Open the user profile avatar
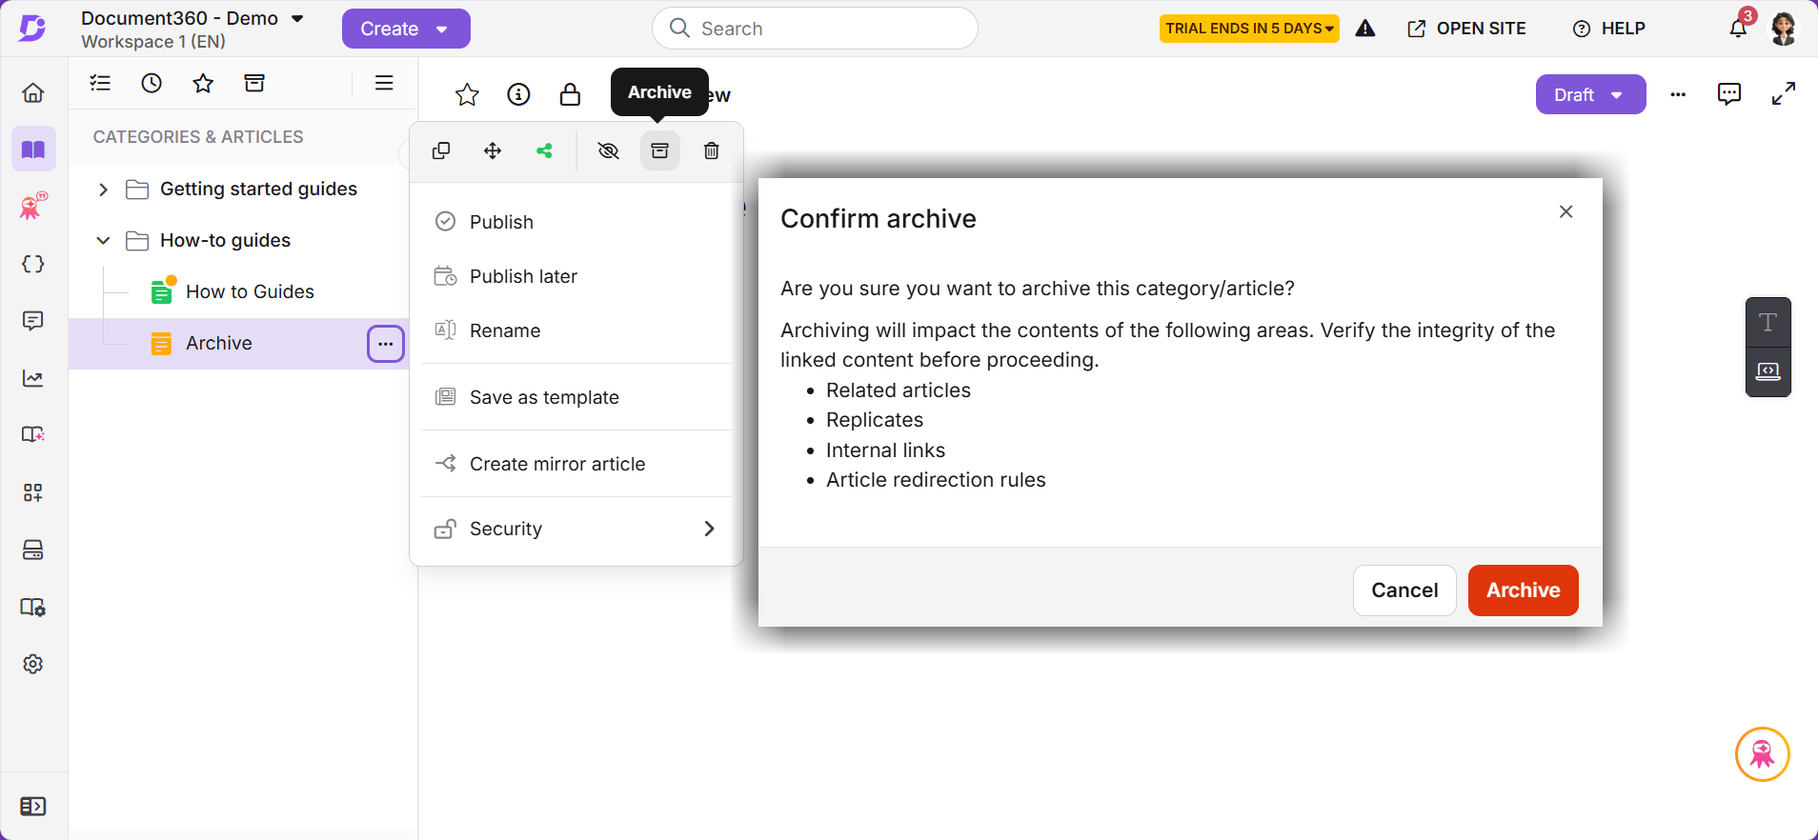Viewport: 1818px width, 840px height. pyautogui.click(x=1784, y=29)
